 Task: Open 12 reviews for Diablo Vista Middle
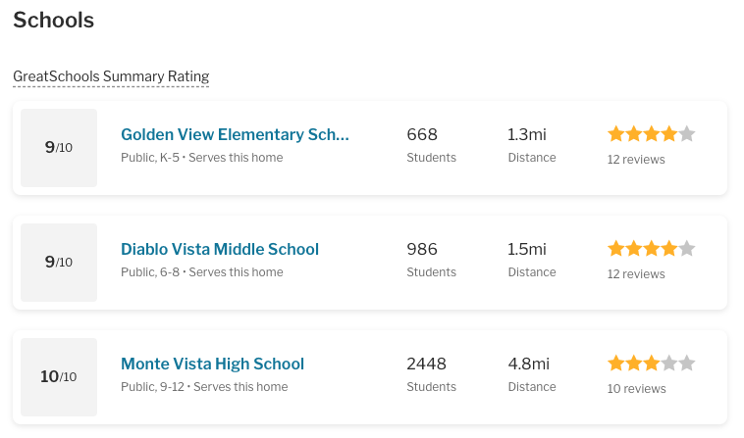point(636,274)
